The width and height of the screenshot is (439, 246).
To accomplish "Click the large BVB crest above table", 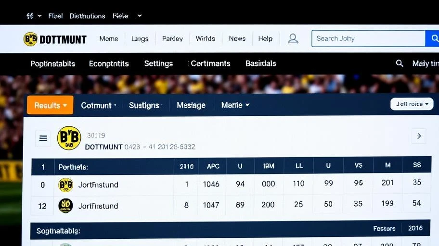I will [x=69, y=138].
